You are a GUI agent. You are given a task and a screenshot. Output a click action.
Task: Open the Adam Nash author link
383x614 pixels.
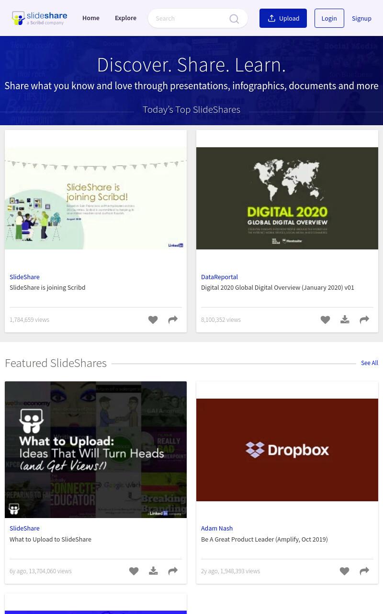(217, 528)
